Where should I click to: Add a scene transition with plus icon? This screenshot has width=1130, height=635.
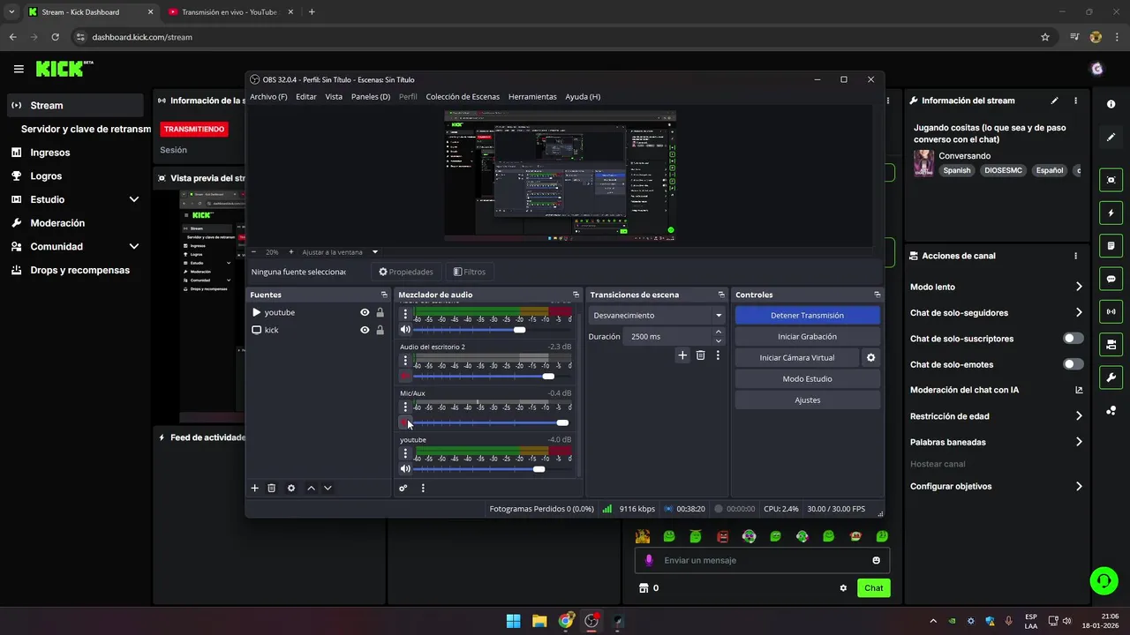(682, 355)
